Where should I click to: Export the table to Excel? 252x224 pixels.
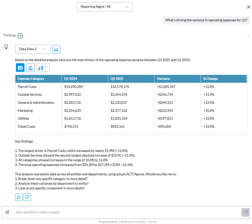click(x=30, y=67)
